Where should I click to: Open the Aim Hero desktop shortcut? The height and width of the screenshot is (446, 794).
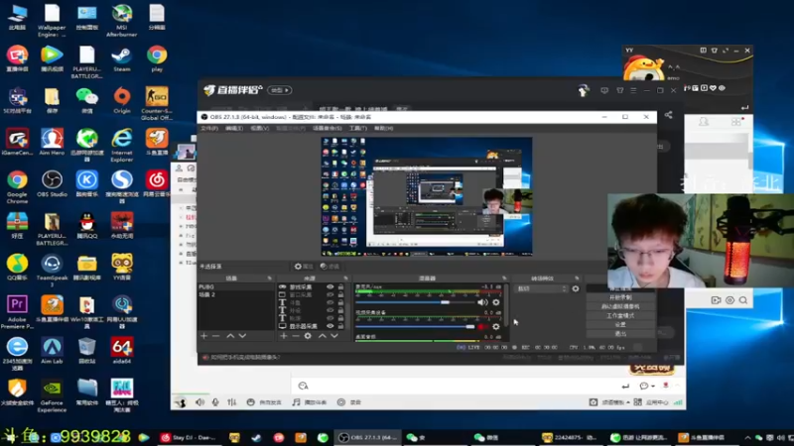52,142
